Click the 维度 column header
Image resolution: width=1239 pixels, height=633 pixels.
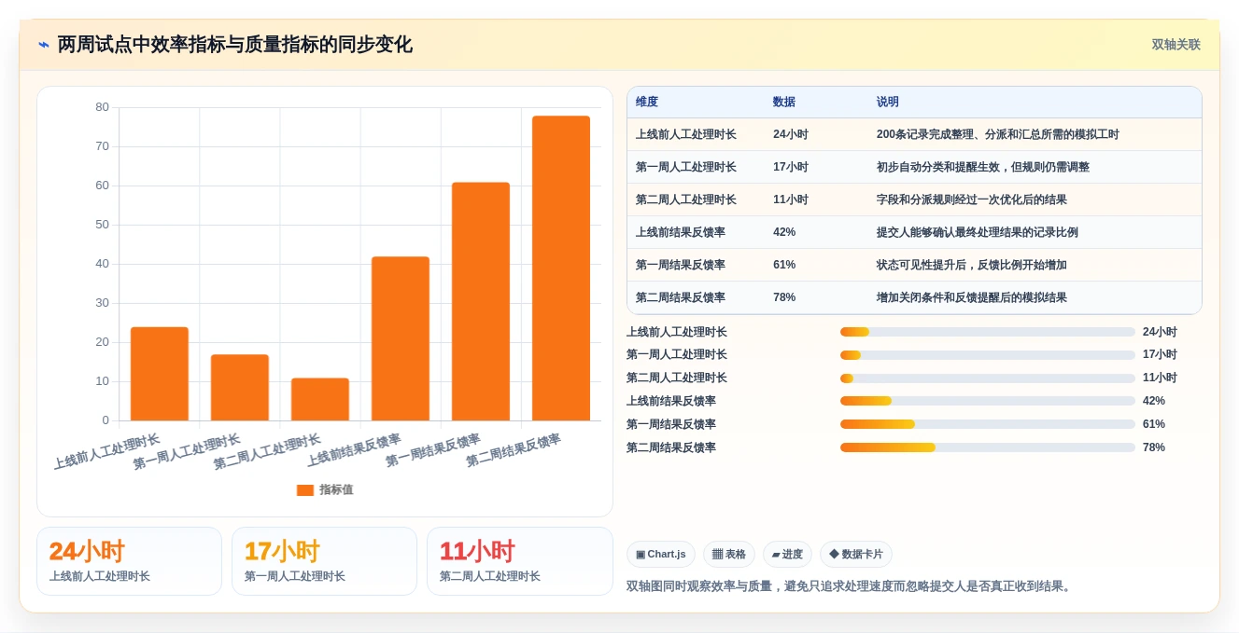pyautogui.click(x=647, y=103)
